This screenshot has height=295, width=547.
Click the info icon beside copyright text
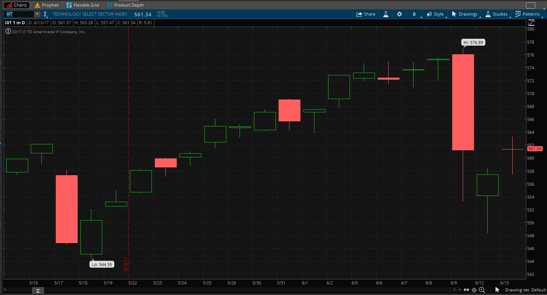point(8,32)
